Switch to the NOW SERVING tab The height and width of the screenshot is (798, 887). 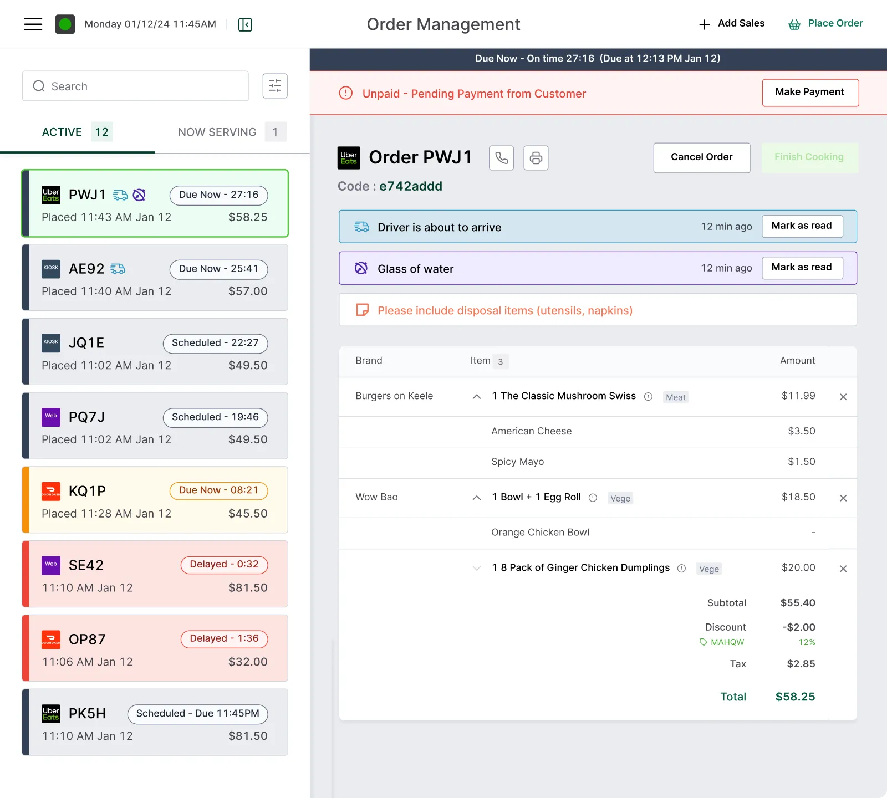tap(232, 132)
